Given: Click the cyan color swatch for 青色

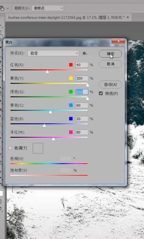Looking at the screenshot, I should (x=71, y=105).
